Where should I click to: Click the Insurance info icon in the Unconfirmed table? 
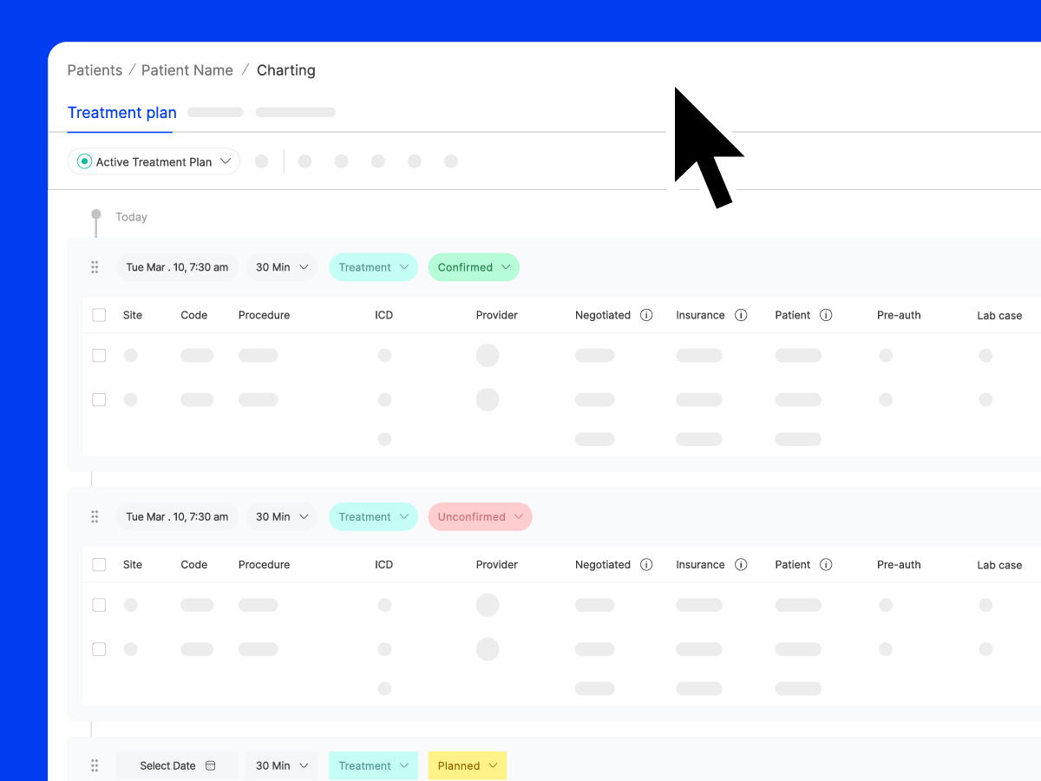coord(741,564)
